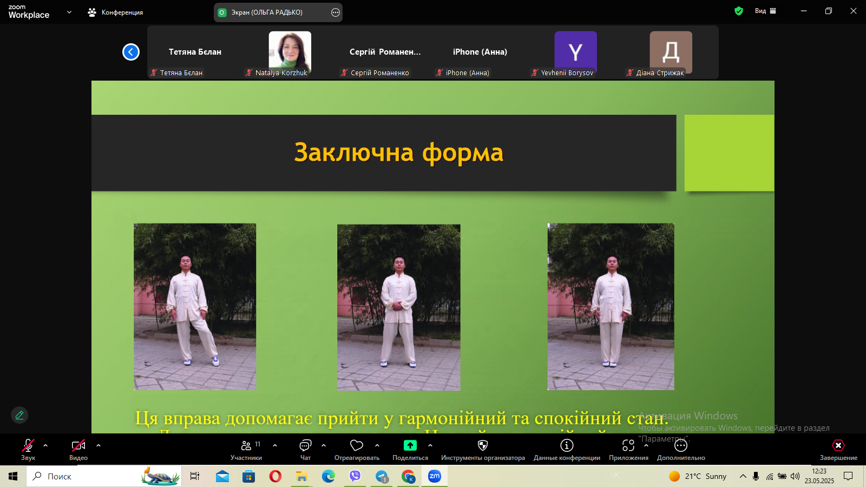The width and height of the screenshot is (866, 487).
Task: Open options ellipsis on the Экран tab
Action: tap(336, 12)
